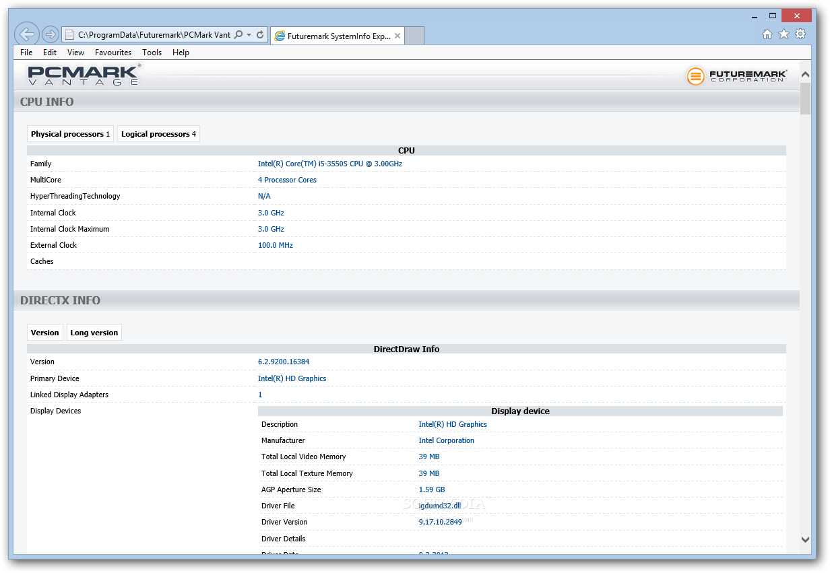This screenshot has height=573, width=830.
Task: Click the HyperThreadingTechnology N/A value
Action: pos(264,196)
